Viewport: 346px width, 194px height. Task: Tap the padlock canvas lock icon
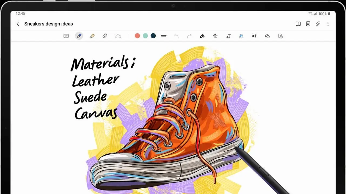point(281,36)
